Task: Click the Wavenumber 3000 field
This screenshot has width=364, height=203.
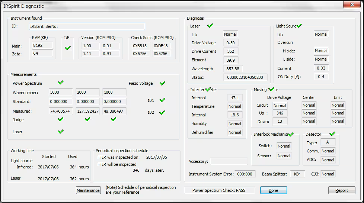Action: (x=61, y=92)
